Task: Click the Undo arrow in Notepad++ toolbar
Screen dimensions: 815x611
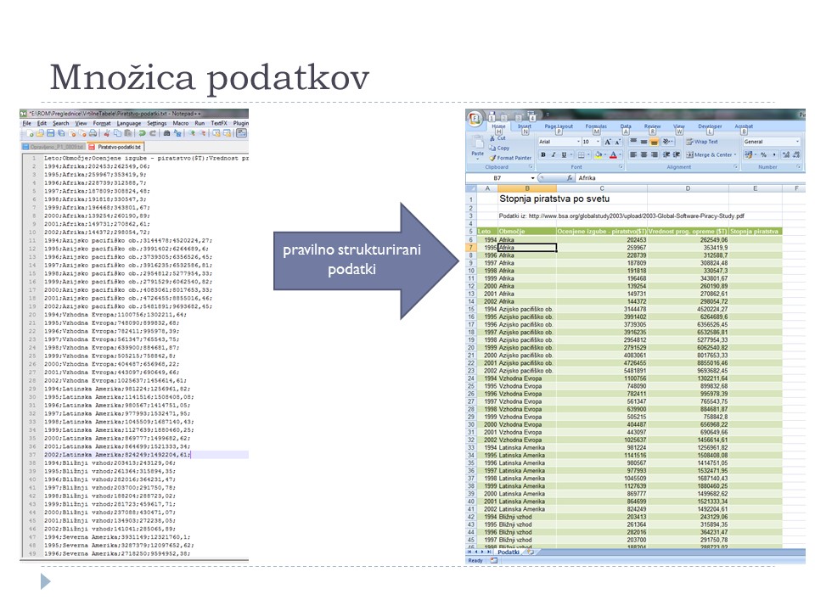Action: click(141, 133)
